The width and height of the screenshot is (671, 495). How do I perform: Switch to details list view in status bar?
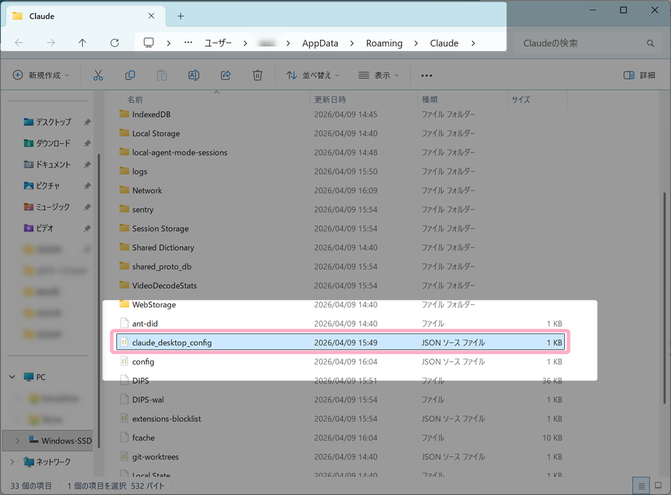(x=641, y=486)
